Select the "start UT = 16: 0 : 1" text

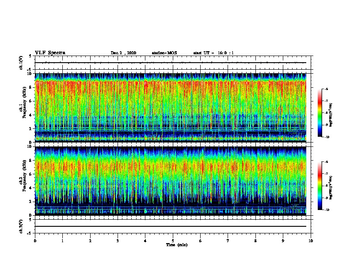click(213, 53)
